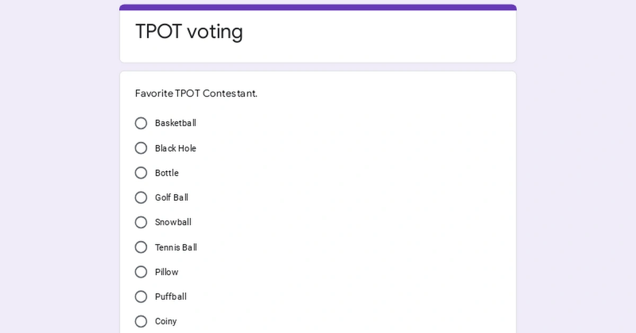Select the Tennis Ball radio button
636x333 pixels.
[x=140, y=247]
